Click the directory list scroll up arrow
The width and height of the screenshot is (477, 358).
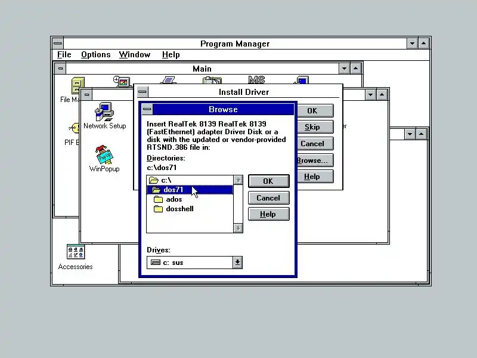click(238, 180)
